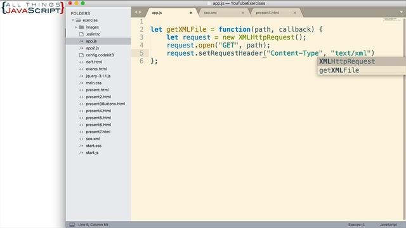Open present.html file
This screenshot has width=406, height=228.
coord(97,90)
